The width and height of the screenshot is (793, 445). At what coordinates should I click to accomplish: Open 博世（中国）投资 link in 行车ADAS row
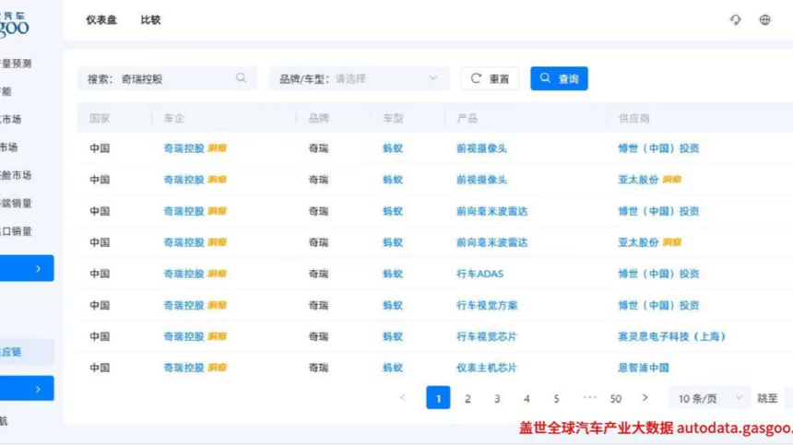658,274
